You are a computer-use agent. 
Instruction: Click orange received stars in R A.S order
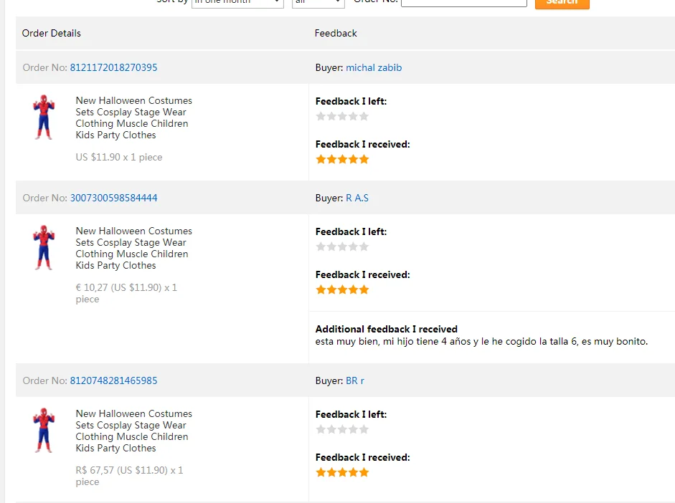pyautogui.click(x=342, y=289)
